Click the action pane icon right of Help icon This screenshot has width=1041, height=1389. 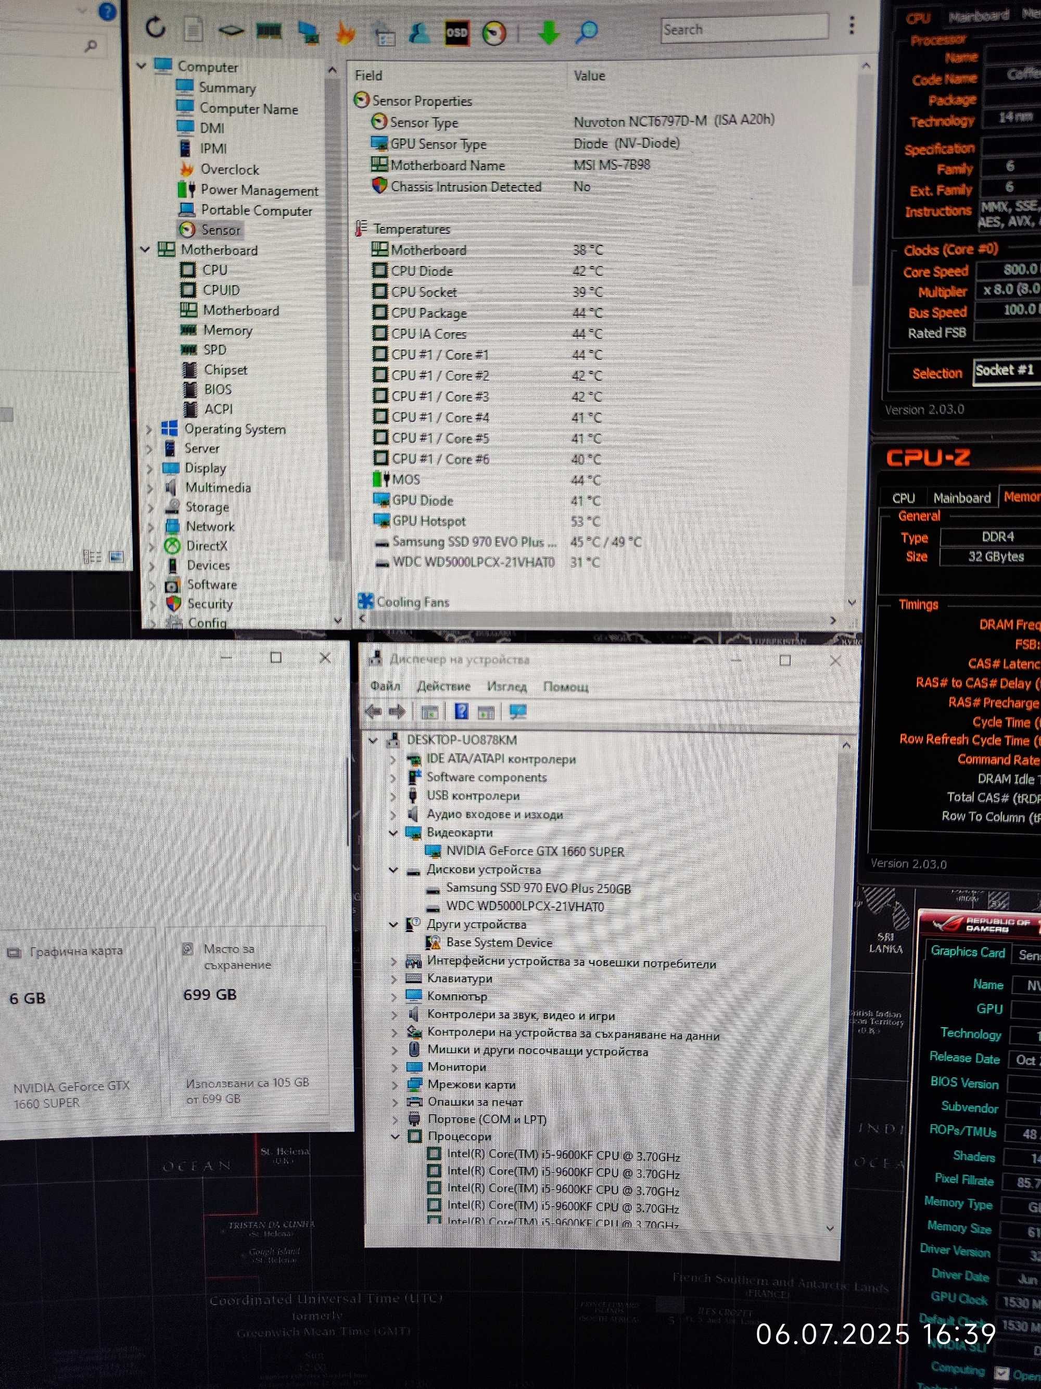(486, 712)
